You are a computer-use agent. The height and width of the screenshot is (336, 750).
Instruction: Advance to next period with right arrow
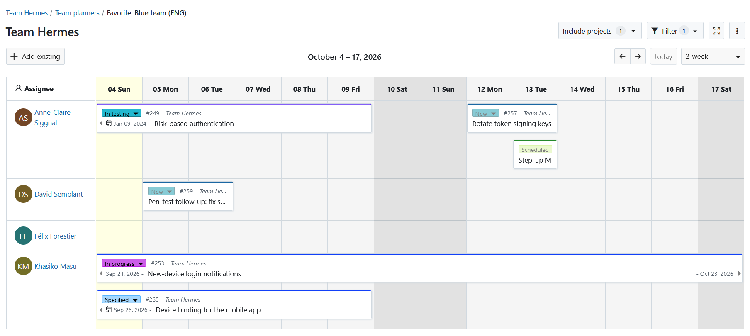coord(638,56)
